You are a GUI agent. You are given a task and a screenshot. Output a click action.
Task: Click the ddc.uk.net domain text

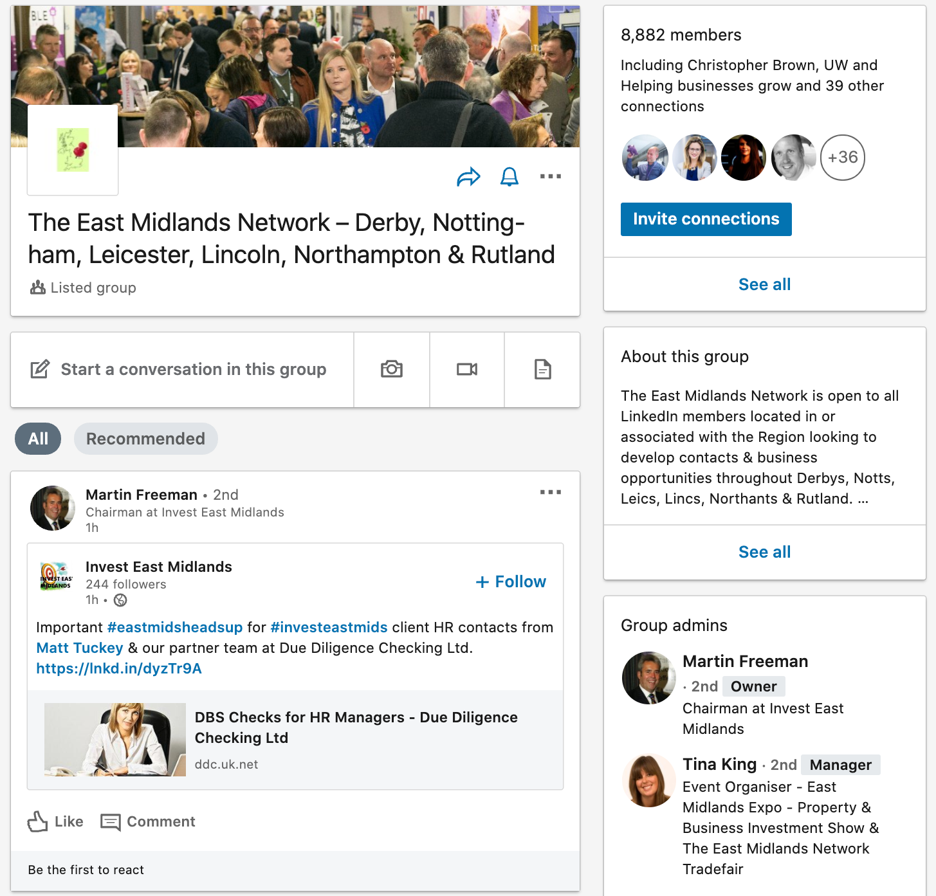[226, 764]
